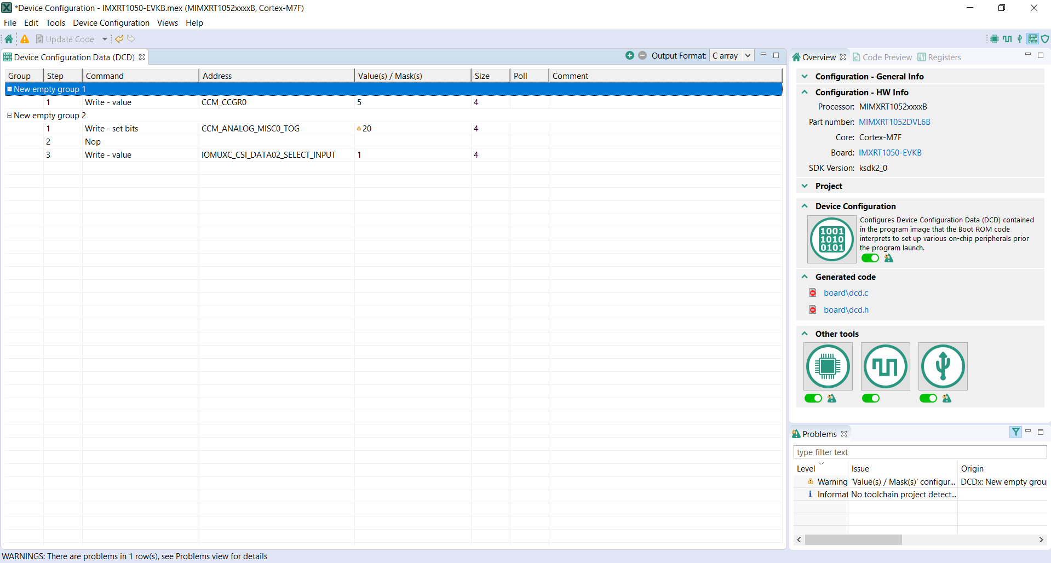Open the MIMXRT1052DVL6B part number link
The height and width of the screenshot is (563, 1051).
(894, 122)
